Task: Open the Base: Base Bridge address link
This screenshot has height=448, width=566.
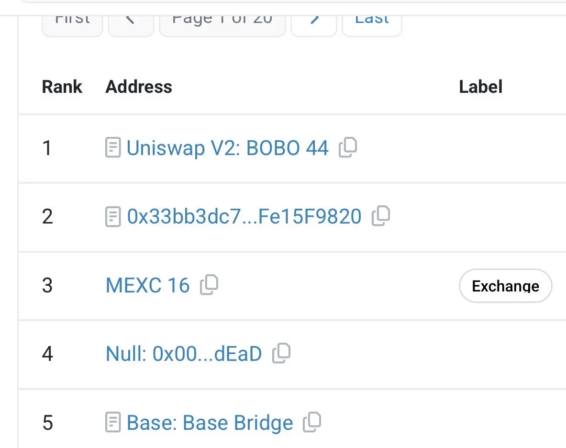Action: point(210,423)
